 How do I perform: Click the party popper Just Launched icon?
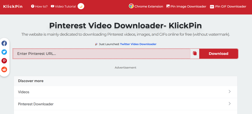pyautogui.click(x=96, y=44)
